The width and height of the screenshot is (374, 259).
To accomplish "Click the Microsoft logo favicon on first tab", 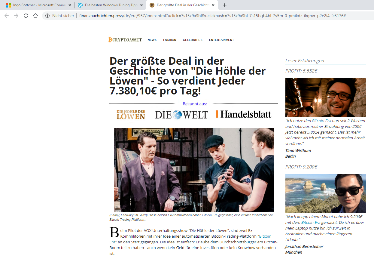I will [8, 5].
